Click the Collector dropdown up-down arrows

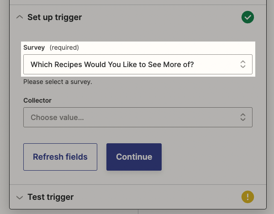tap(243, 117)
